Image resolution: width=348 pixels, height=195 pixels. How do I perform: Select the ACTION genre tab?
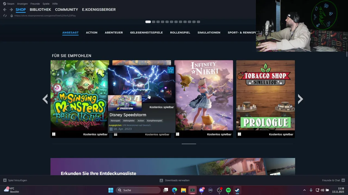coord(92,32)
